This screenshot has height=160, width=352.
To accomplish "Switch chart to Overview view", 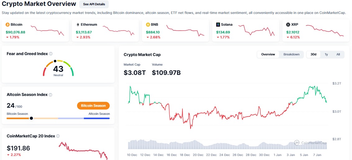I will tap(268, 54).
